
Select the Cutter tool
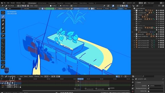coord(3,32)
